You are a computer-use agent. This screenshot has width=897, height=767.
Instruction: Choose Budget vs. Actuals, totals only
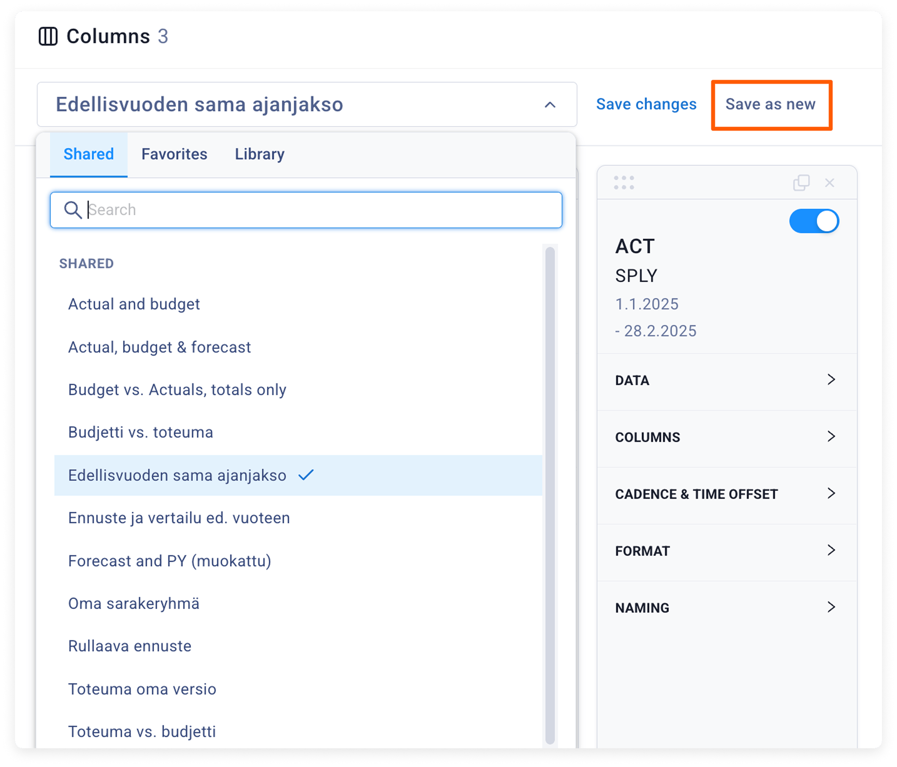298,390
